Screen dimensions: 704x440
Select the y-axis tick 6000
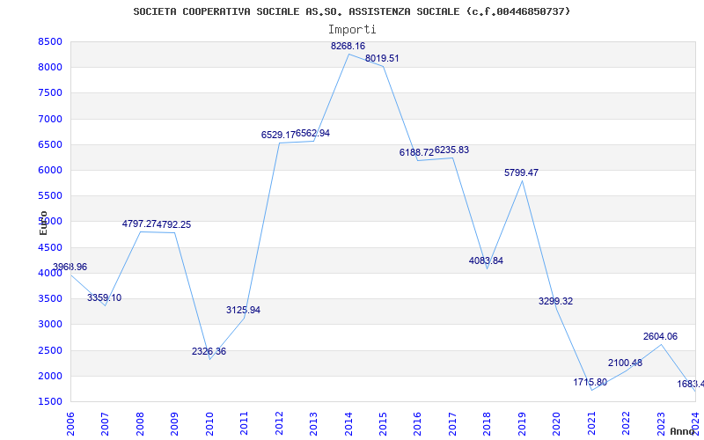coord(50,170)
